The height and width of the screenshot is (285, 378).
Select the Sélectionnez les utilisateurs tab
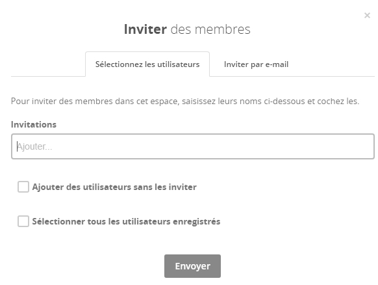147,64
